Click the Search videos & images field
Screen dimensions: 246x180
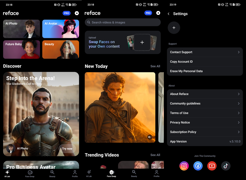click(123, 22)
